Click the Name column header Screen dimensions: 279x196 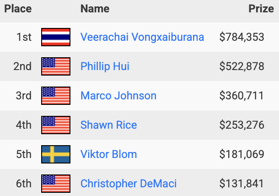point(95,9)
